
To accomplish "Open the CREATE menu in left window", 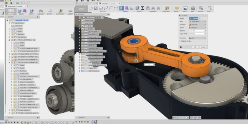I will 21,14.
